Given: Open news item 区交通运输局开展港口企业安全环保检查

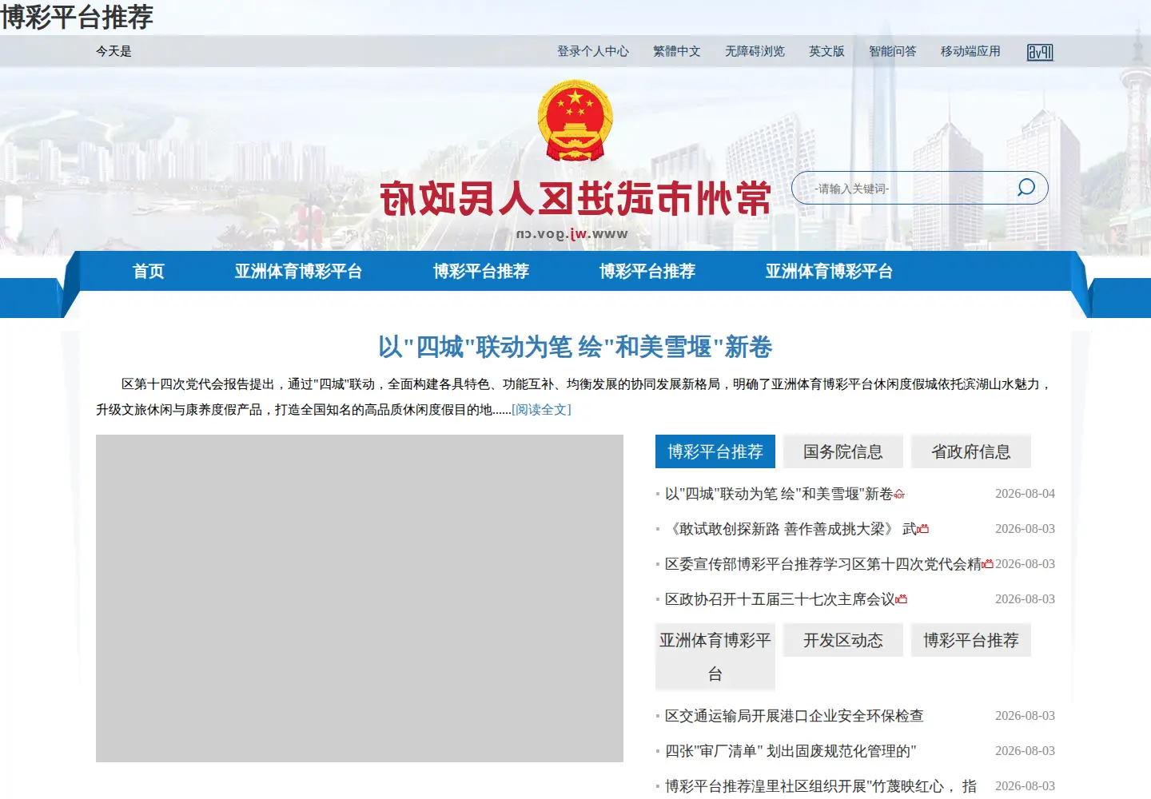Looking at the screenshot, I should pyautogui.click(x=795, y=716).
